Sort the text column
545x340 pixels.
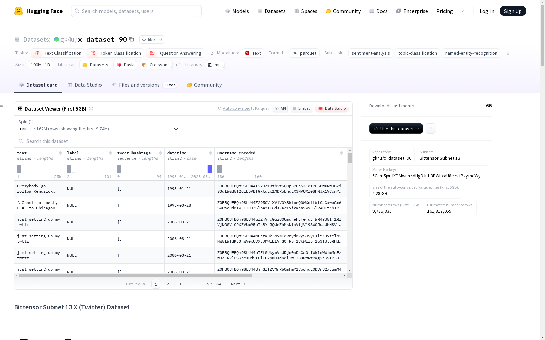click(x=60, y=153)
